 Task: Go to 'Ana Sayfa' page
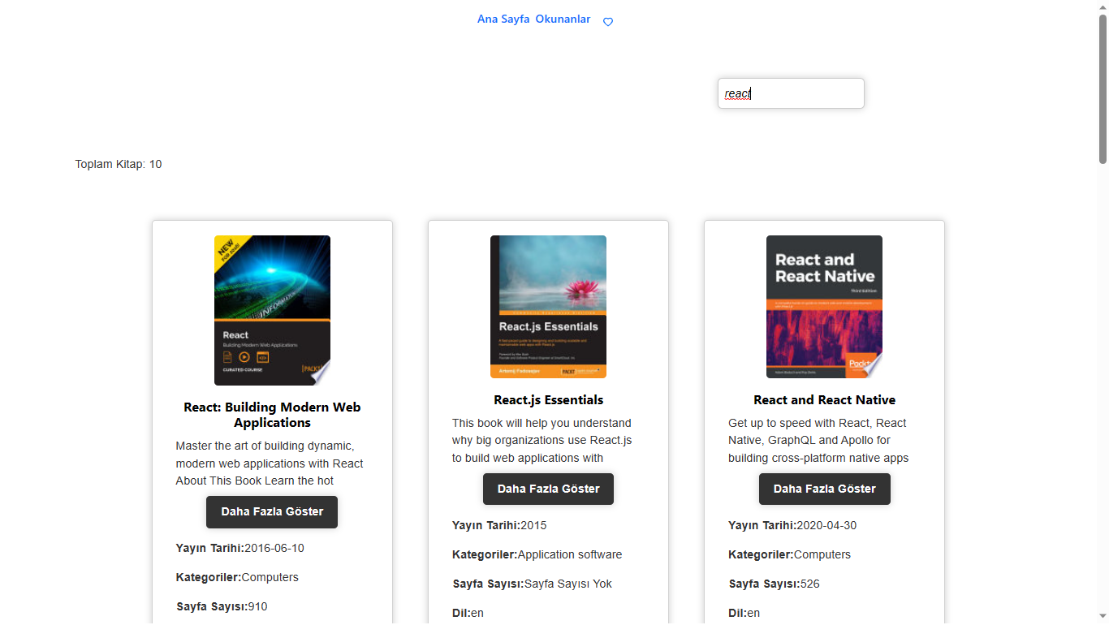point(503,19)
